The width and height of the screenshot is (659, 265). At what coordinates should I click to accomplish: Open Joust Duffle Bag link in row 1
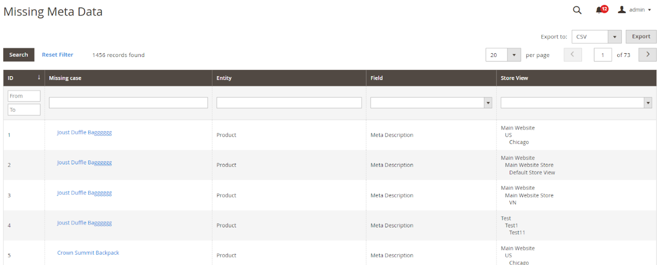pos(84,132)
